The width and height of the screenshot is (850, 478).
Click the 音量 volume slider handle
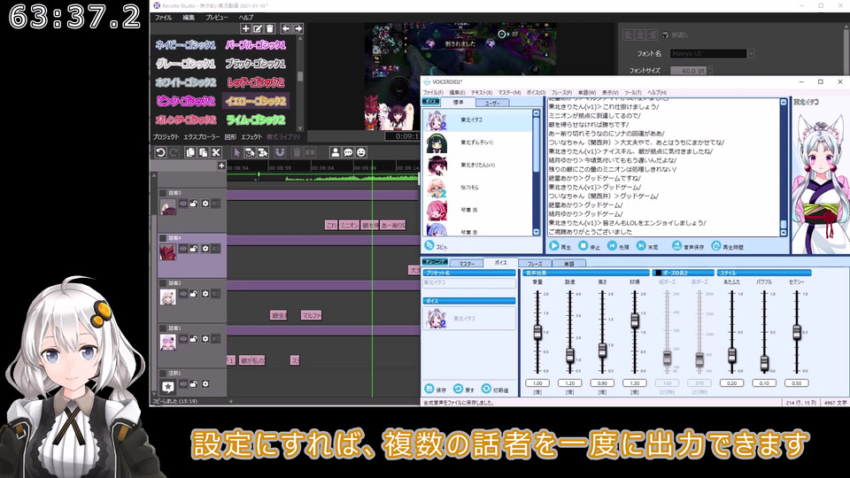(x=537, y=332)
